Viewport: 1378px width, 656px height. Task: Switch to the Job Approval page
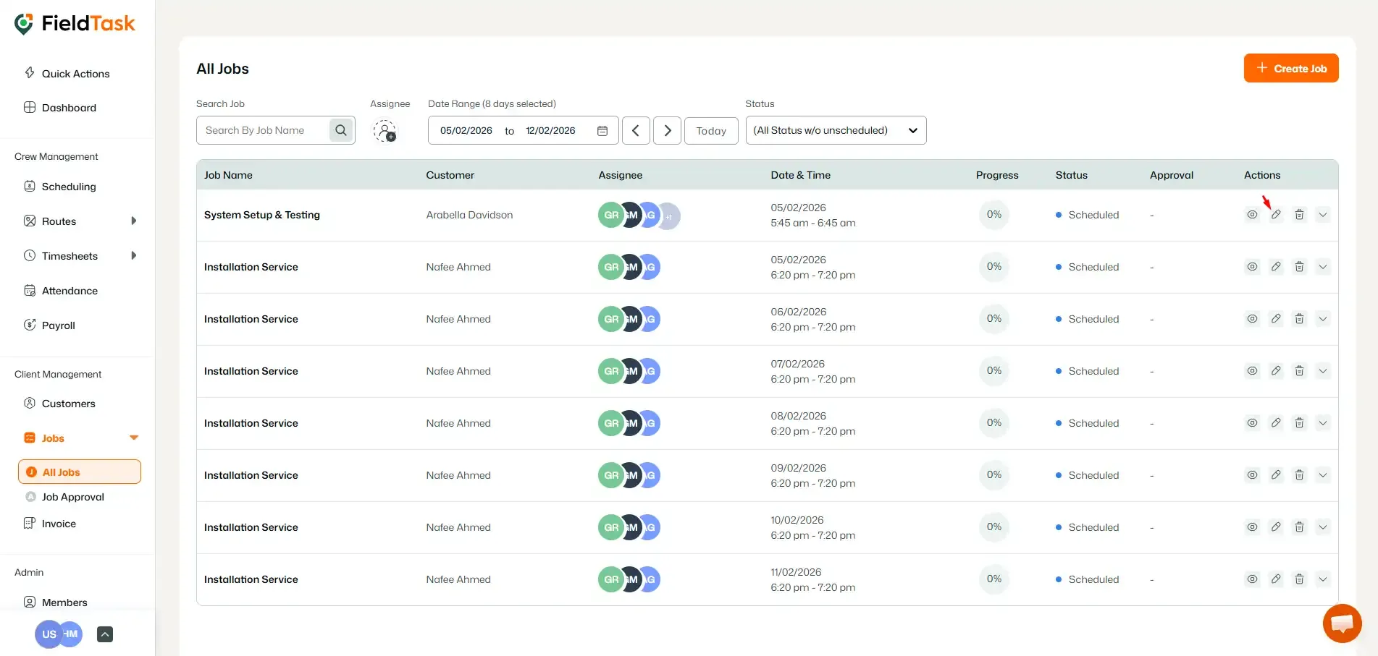pos(72,497)
